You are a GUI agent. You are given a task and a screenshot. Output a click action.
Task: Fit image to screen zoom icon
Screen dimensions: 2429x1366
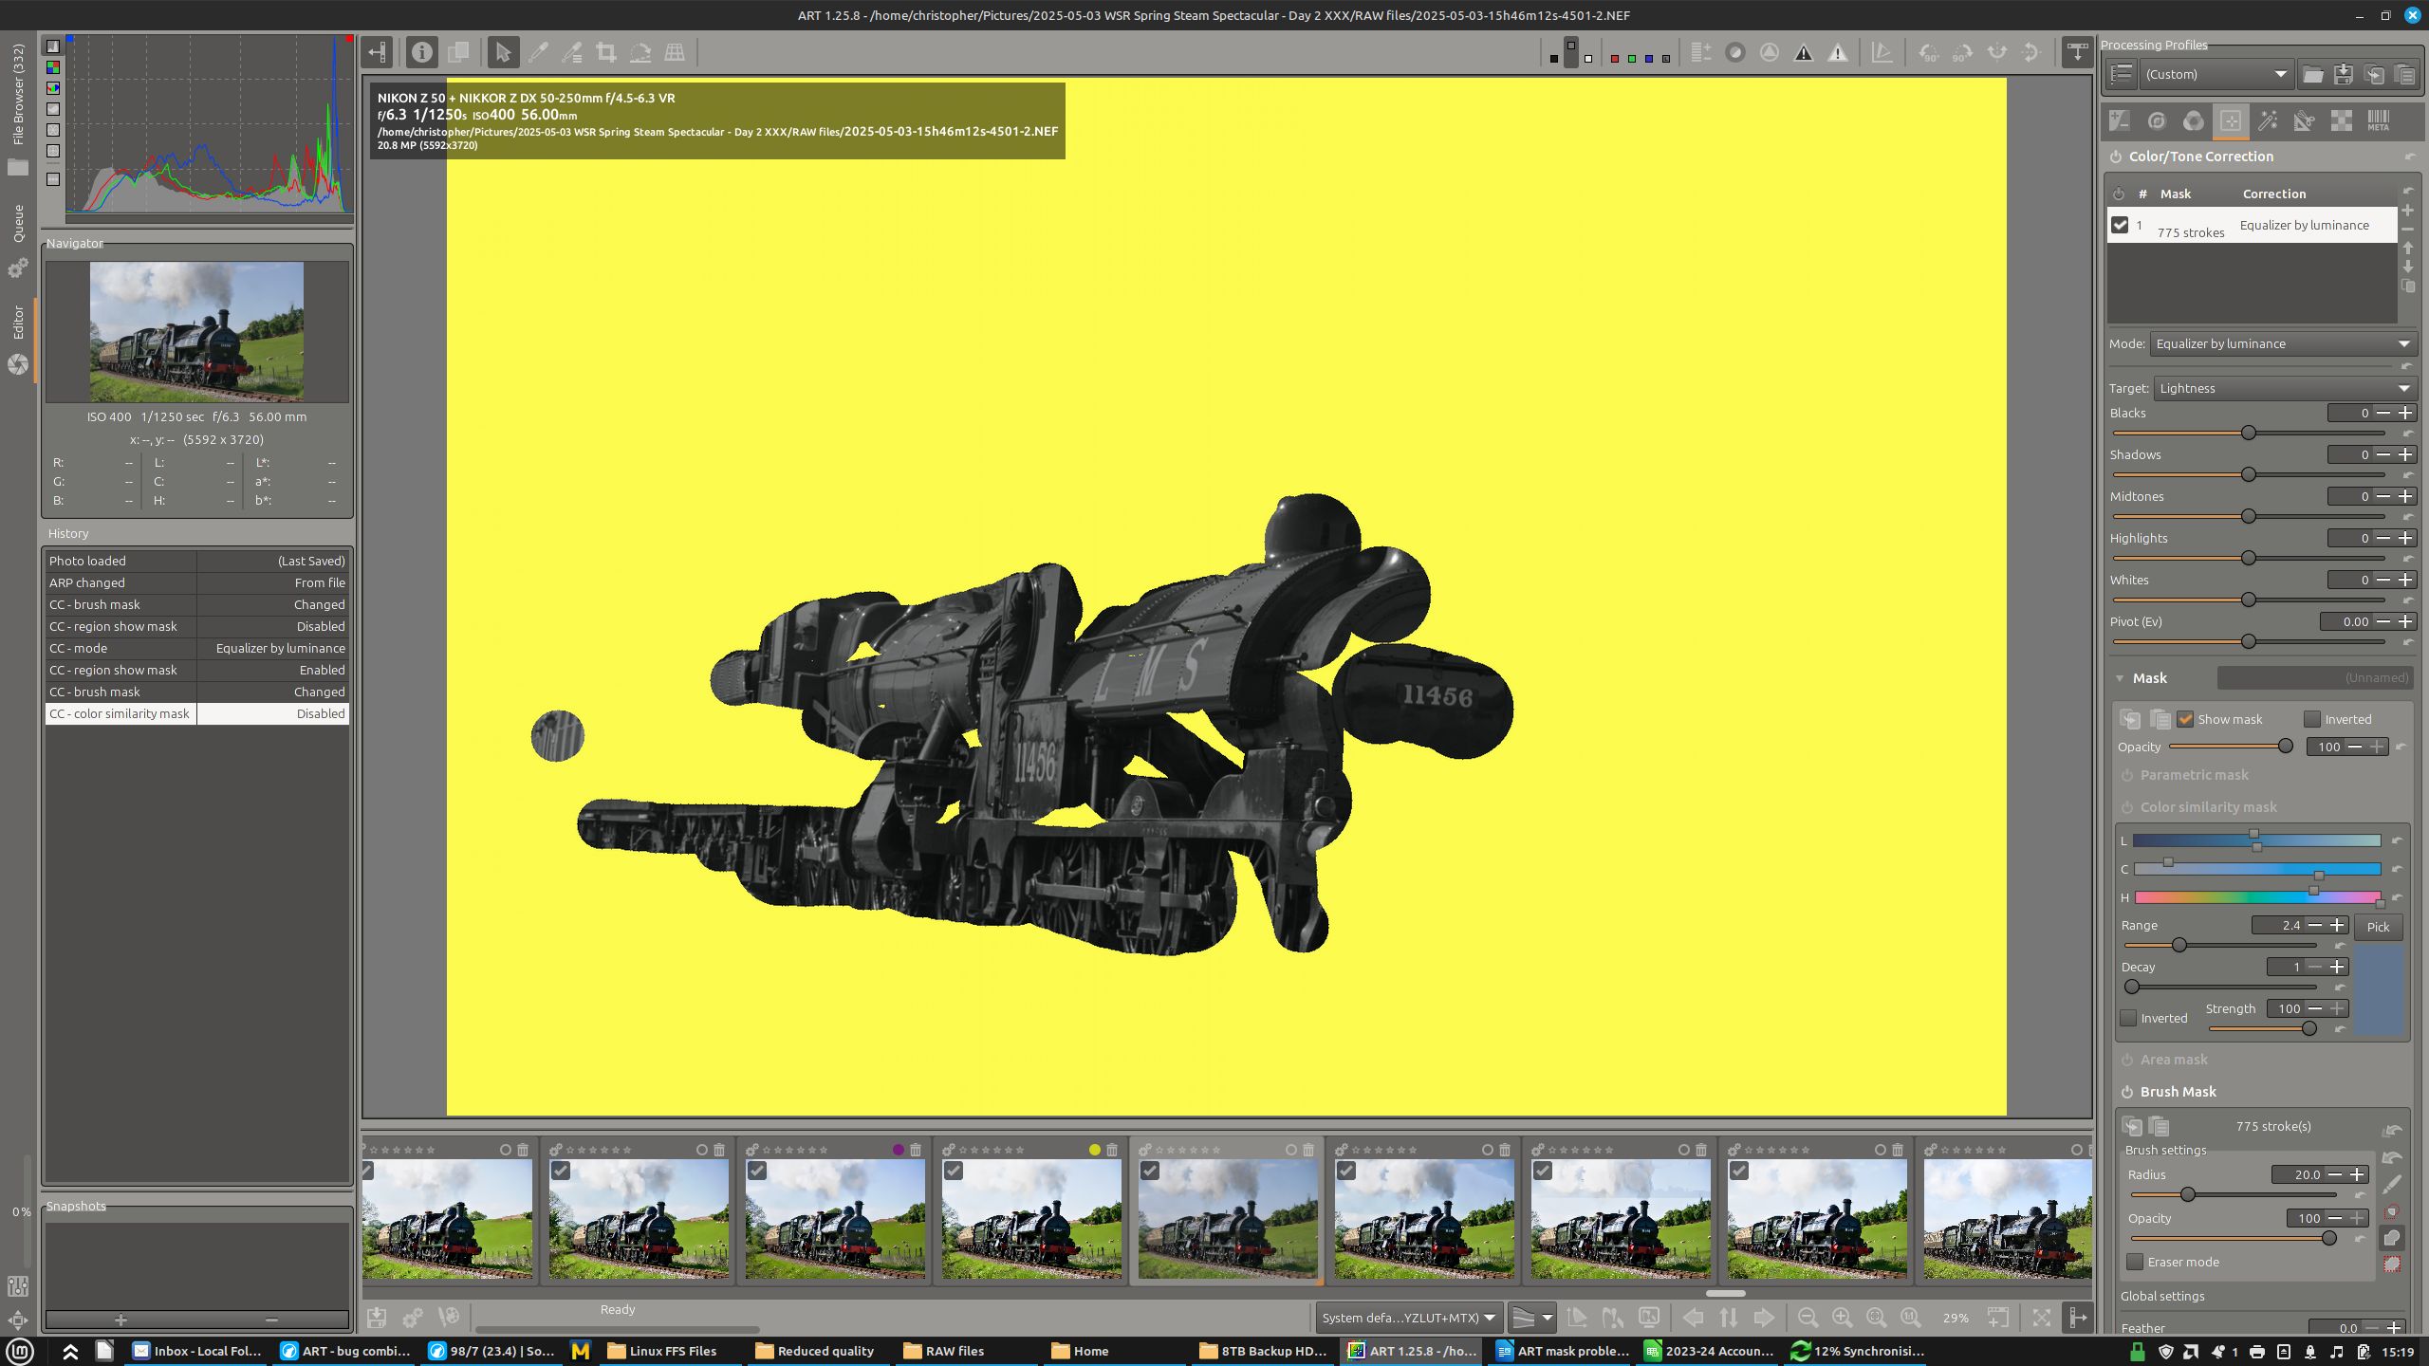click(x=1876, y=1318)
